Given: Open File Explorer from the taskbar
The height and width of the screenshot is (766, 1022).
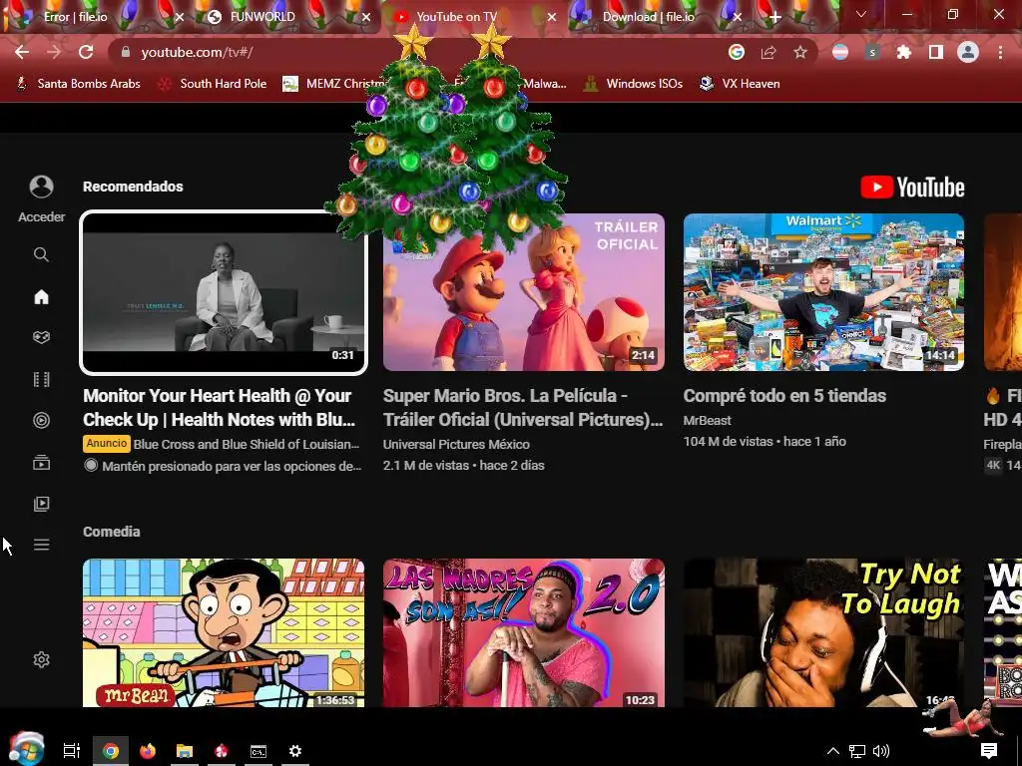Looking at the screenshot, I should 185,751.
